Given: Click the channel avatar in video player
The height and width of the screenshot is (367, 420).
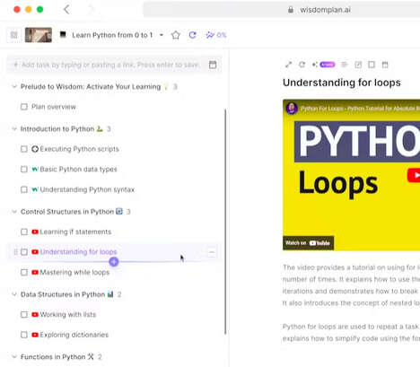Looking at the screenshot, I should [292, 109].
